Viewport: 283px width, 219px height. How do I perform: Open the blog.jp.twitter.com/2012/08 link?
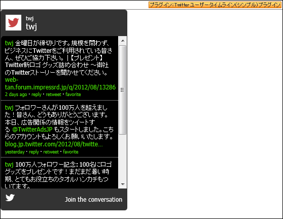pos(54,144)
